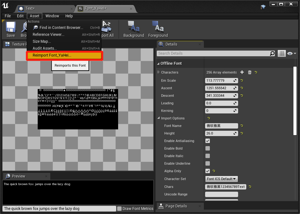Open Reference Viewer from Asset menu
Viewport: 300px width, 214px height.
(49, 35)
